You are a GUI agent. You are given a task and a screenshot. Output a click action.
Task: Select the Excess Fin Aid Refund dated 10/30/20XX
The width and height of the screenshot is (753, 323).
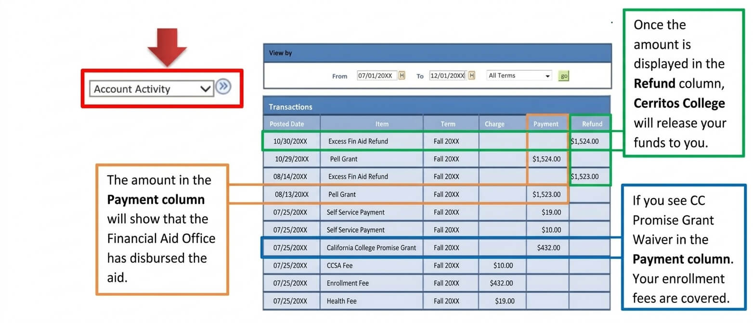coord(358,141)
